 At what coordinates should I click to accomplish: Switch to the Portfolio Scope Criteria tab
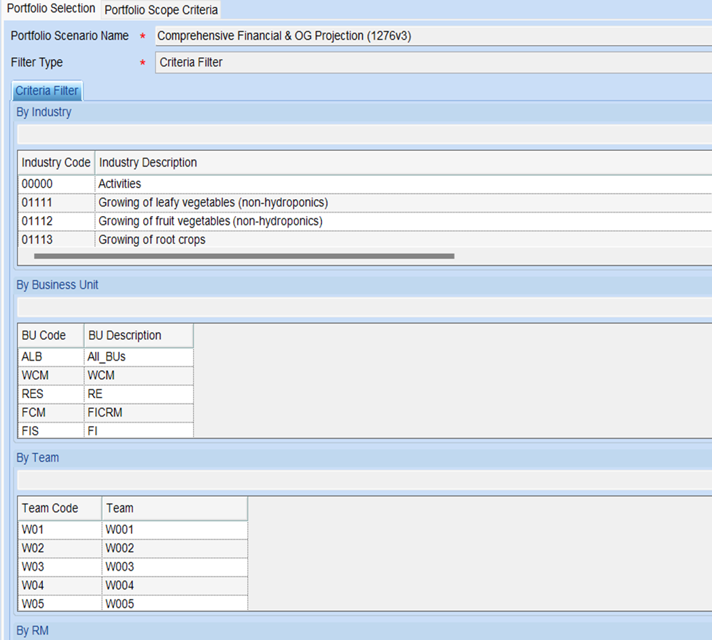(x=161, y=10)
